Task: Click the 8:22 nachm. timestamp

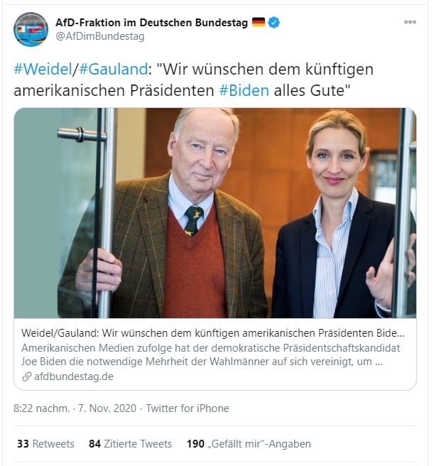Action: point(42,408)
